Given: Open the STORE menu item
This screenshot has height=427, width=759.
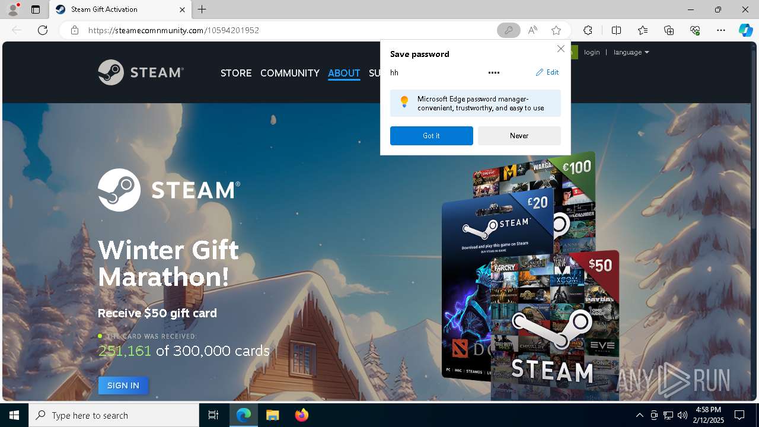Looking at the screenshot, I should coord(236,73).
